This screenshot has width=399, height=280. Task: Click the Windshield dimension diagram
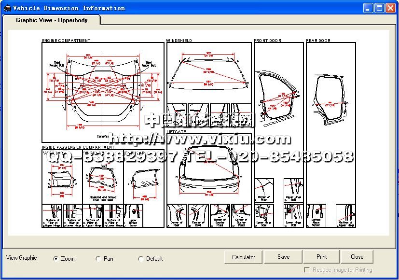tap(209, 72)
